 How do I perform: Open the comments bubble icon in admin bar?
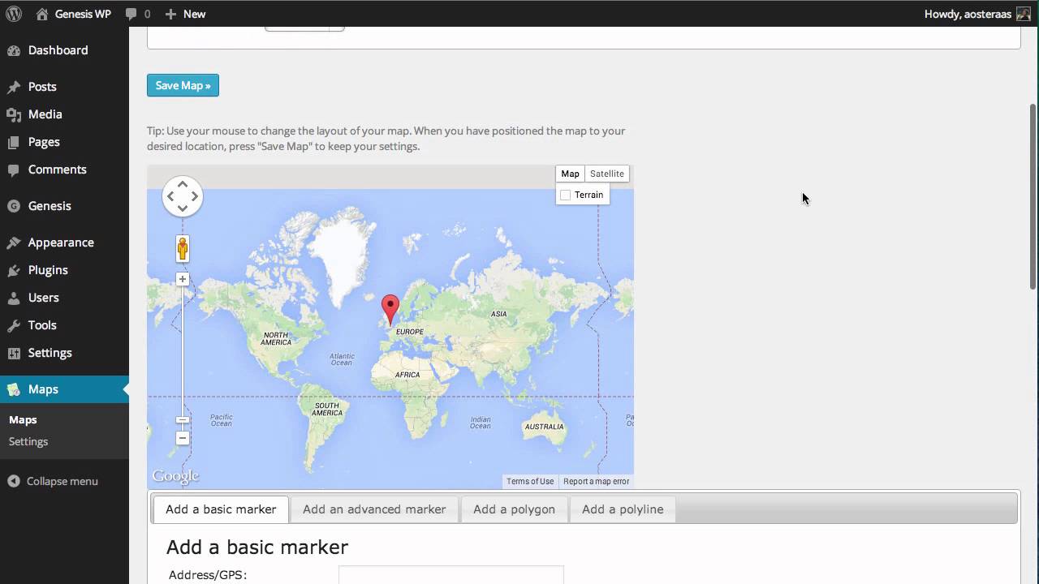(131, 14)
